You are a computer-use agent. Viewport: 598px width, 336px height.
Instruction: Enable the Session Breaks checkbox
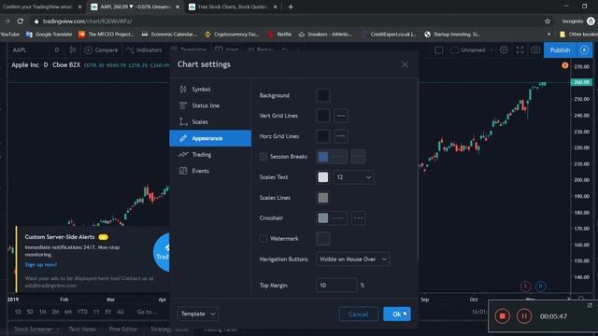pos(263,157)
